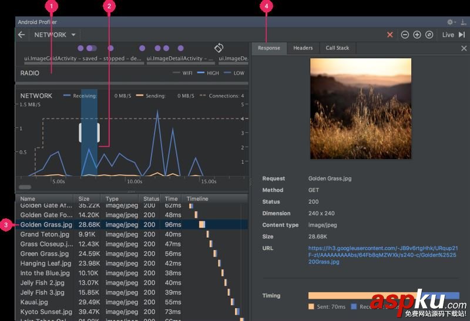Select the Hanging Leaf.jpg request
The image size is (470, 321).
tap(132, 263)
